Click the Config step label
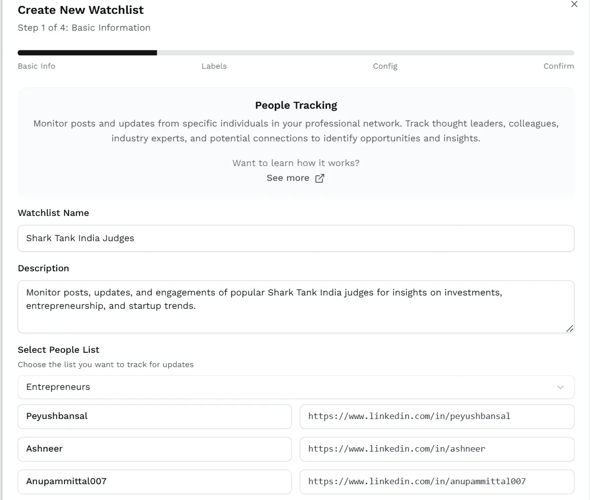The width and height of the screenshot is (590, 500). pos(385,66)
